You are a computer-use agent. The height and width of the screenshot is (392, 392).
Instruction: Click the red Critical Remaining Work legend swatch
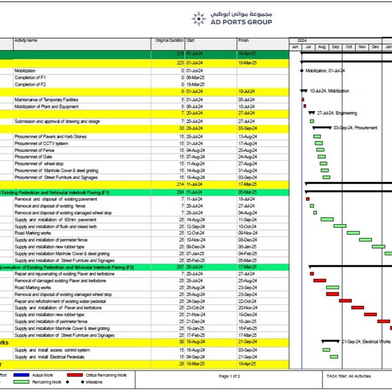tap(75, 375)
